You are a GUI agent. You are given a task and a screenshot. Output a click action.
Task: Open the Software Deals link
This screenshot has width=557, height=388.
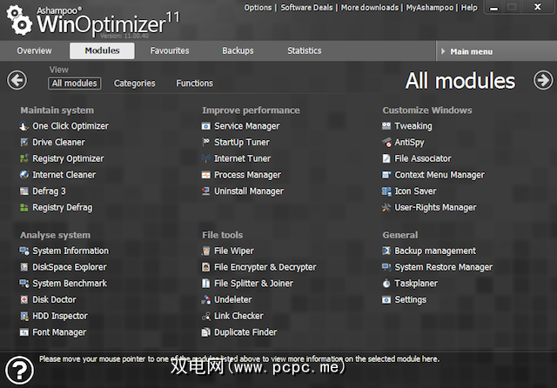pyautogui.click(x=306, y=8)
